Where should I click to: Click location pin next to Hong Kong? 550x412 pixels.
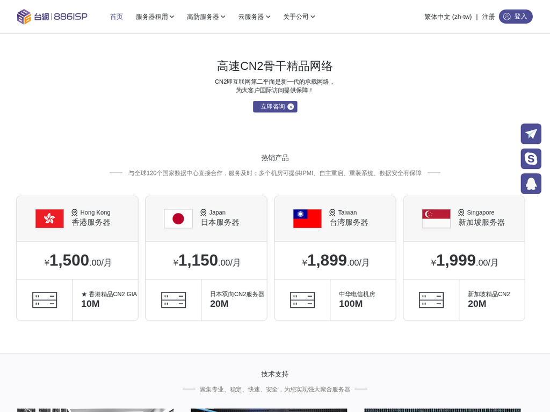click(x=74, y=212)
